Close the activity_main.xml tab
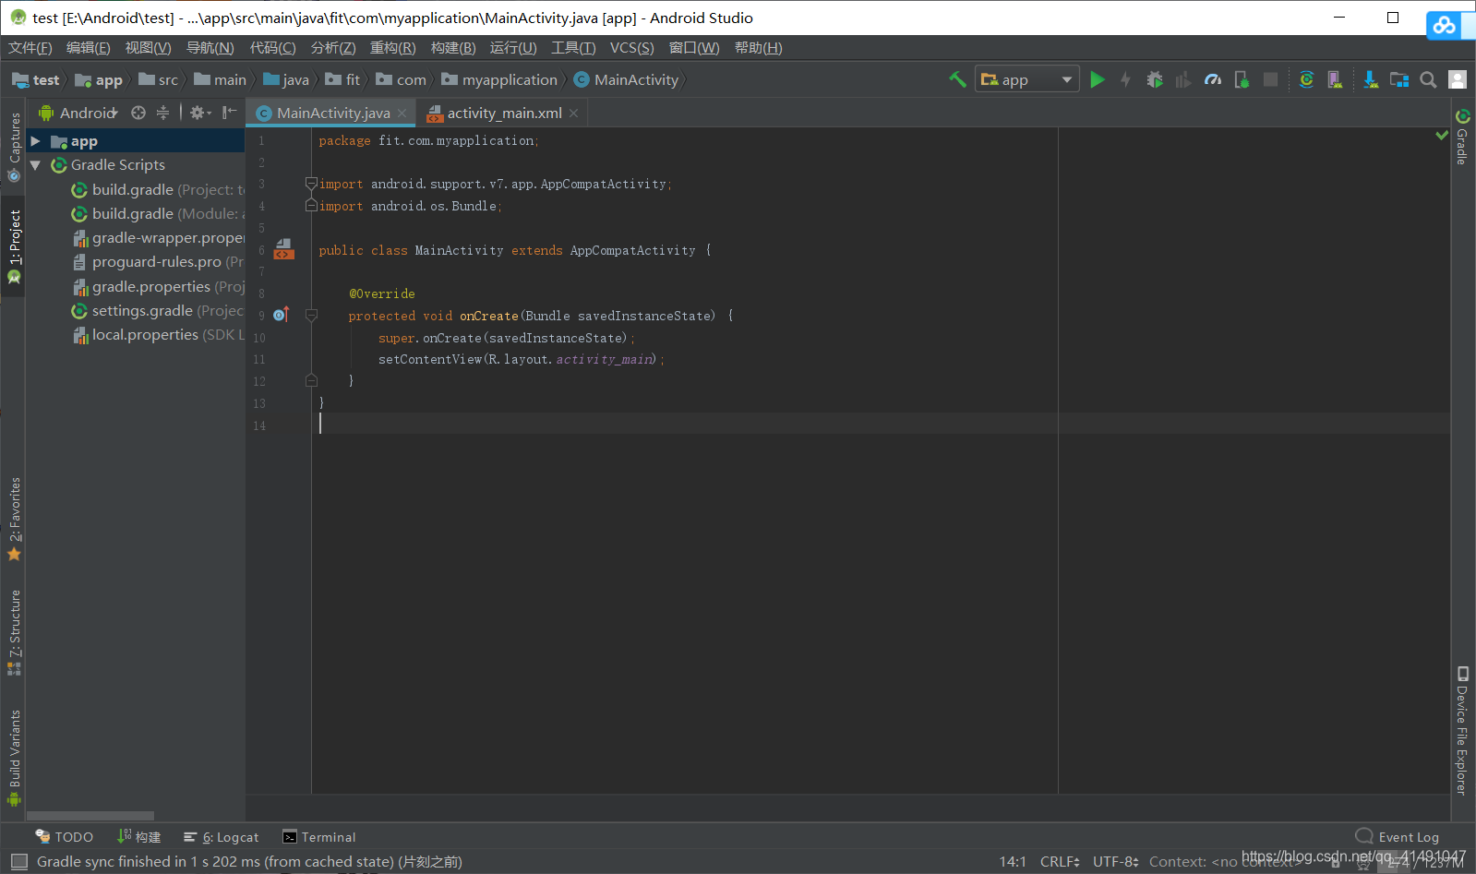This screenshot has width=1476, height=874. [x=573, y=113]
